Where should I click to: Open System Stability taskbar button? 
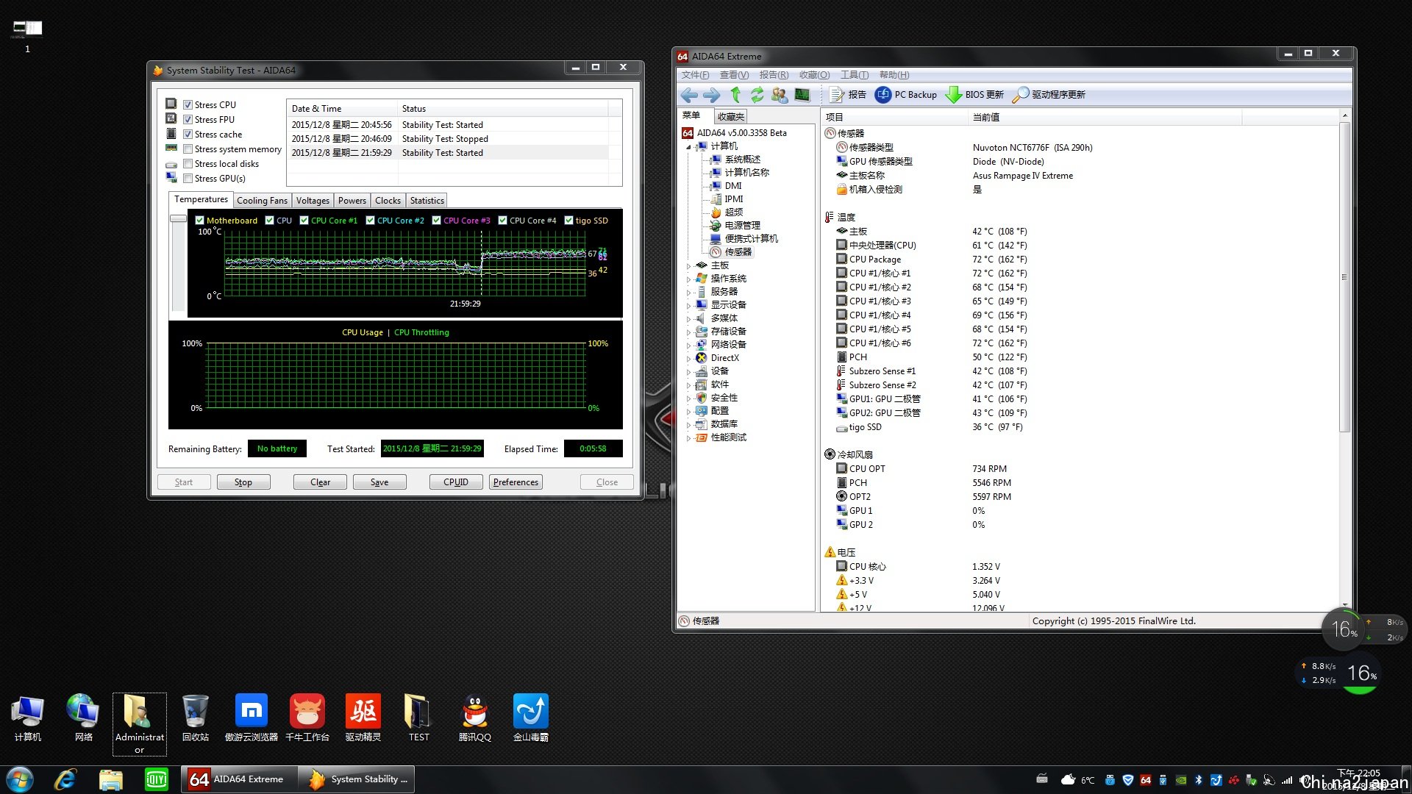[x=358, y=779]
